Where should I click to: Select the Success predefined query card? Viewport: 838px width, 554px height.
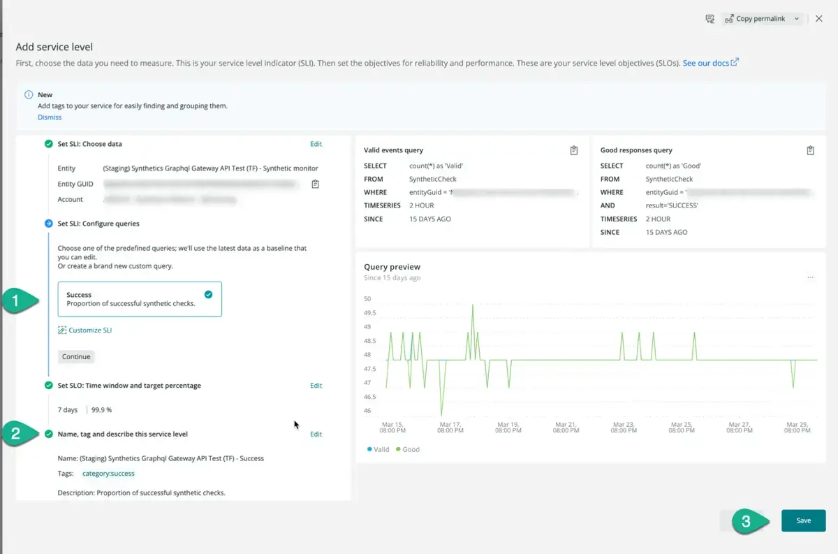[x=140, y=299]
